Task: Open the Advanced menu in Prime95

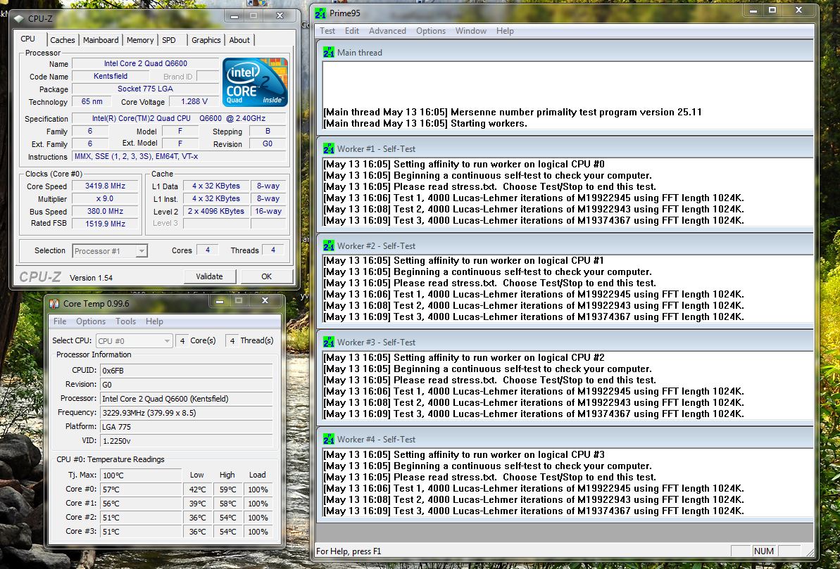Action: pos(387,31)
